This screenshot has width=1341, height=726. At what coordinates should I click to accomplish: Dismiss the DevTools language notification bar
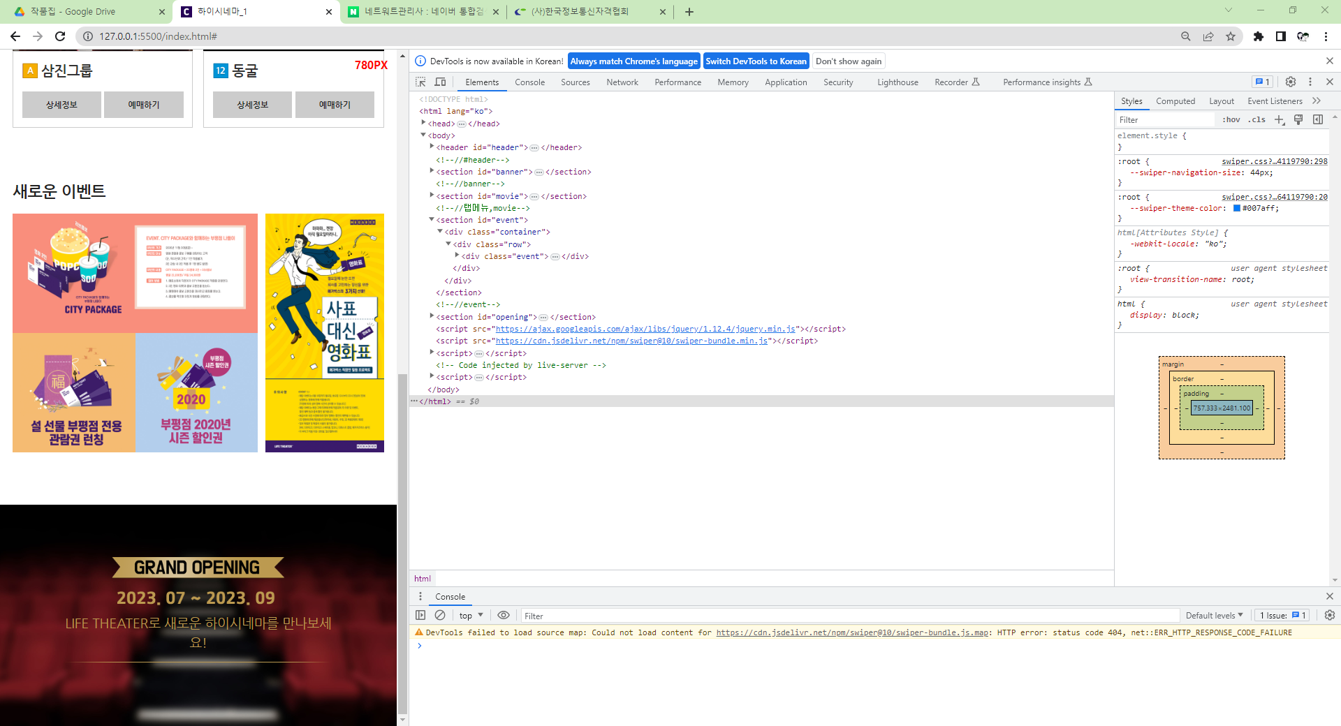coord(1330,61)
